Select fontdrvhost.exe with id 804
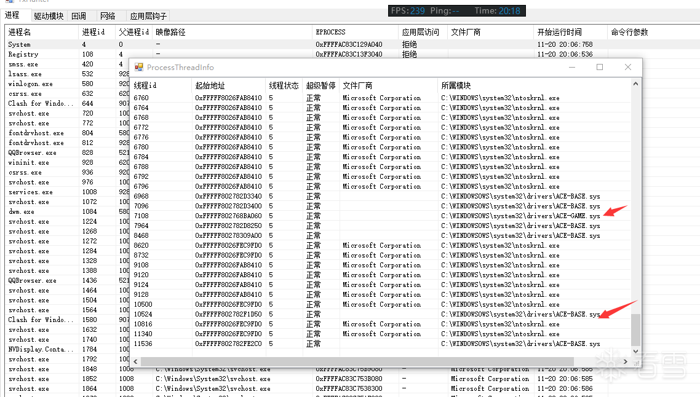 [x=67, y=133]
